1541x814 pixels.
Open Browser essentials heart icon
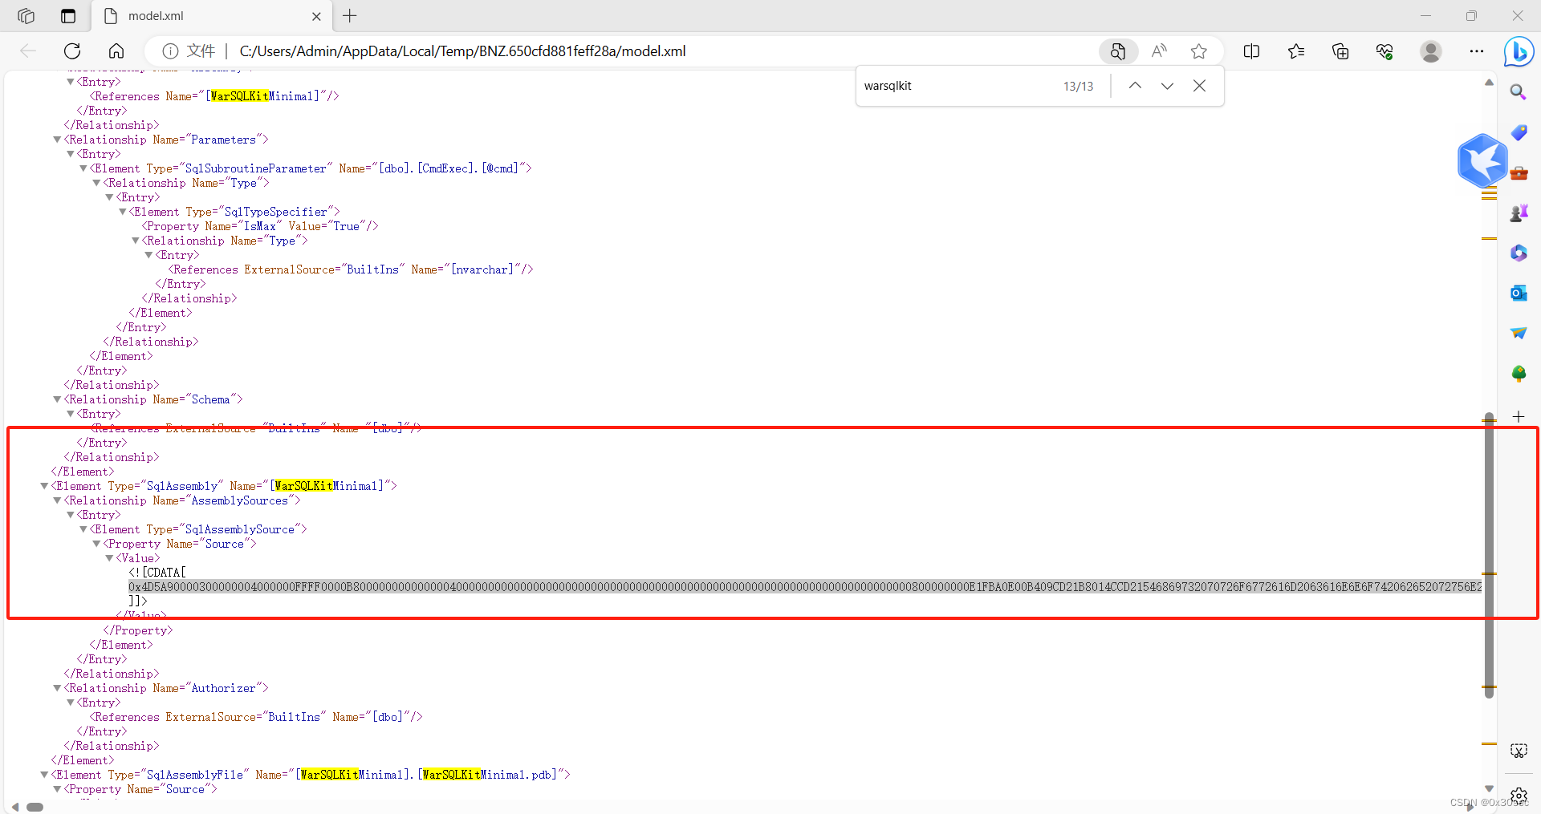tap(1384, 51)
